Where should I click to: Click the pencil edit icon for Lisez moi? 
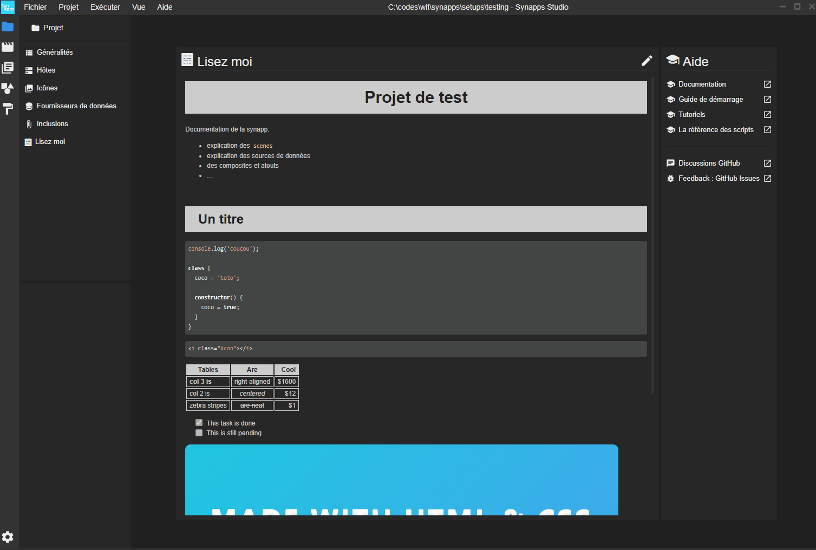pyautogui.click(x=647, y=61)
